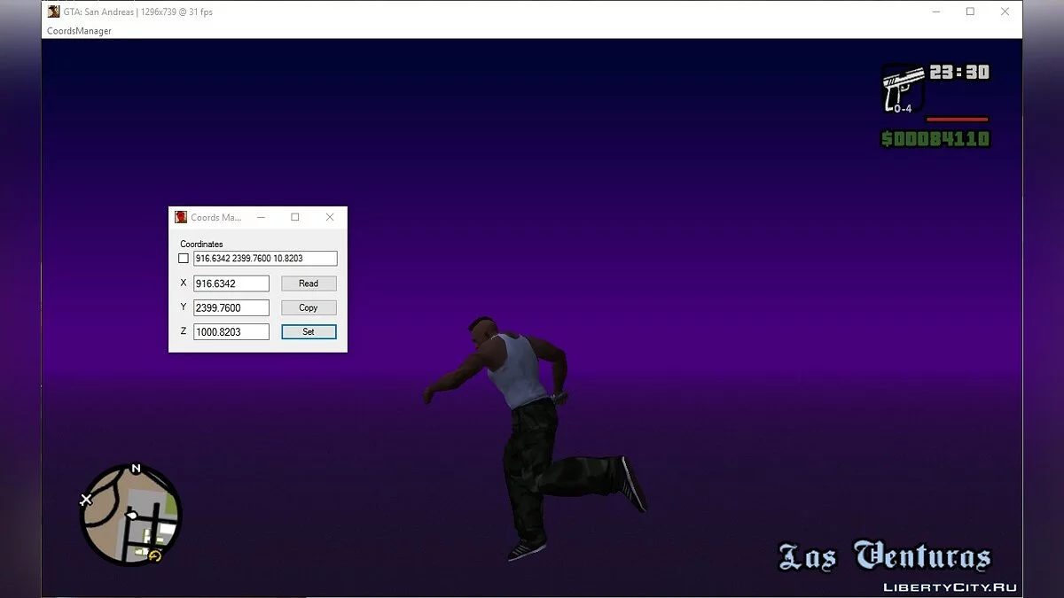Click the Set button
1064x598 pixels.
pyautogui.click(x=309, y=331)
